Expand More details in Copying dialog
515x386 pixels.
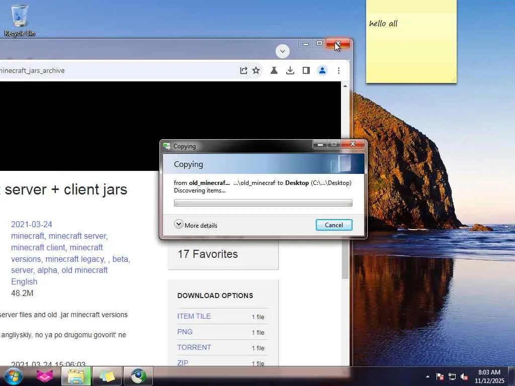pos(196,225)
